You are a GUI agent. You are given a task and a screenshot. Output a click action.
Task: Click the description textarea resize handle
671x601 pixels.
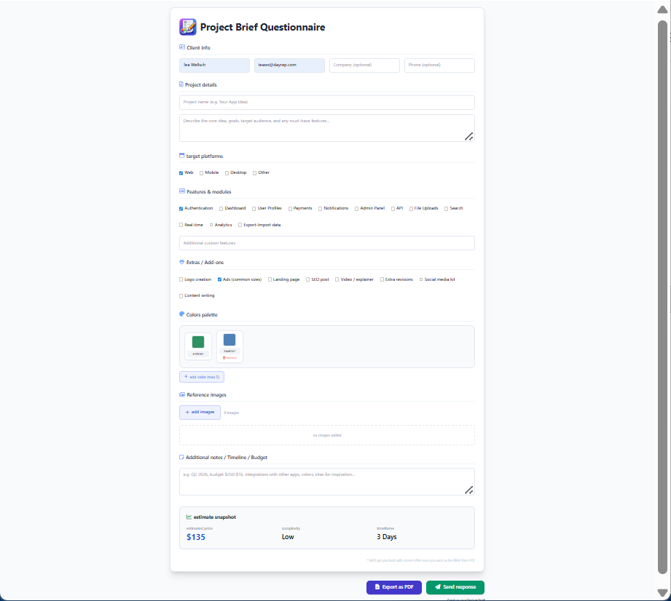click(x=469, y=136)
